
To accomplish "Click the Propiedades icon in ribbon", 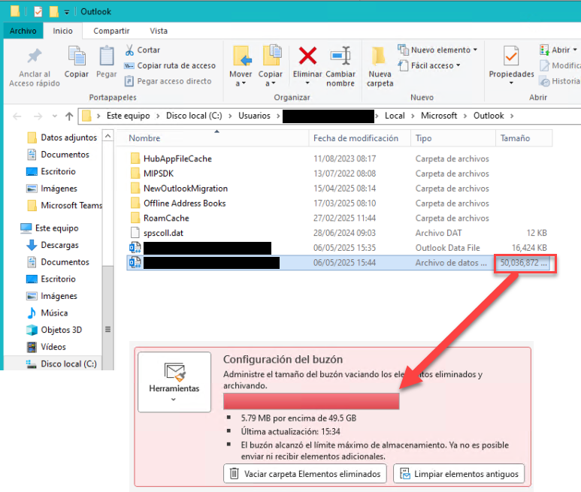I will click(511, 57).
